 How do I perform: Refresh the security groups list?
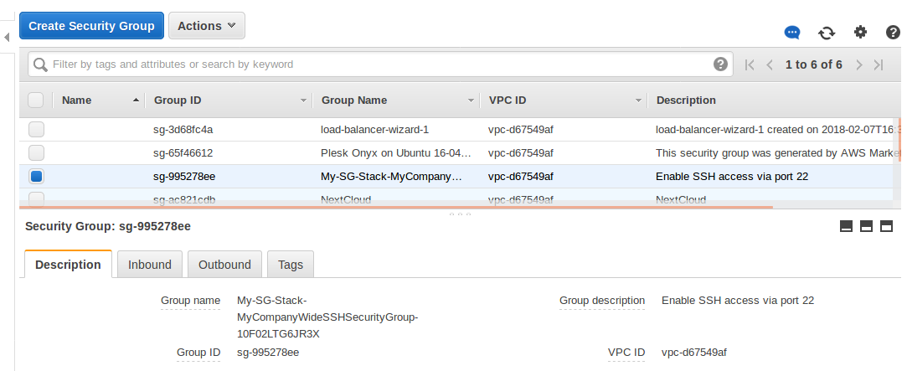coord(827,33)
